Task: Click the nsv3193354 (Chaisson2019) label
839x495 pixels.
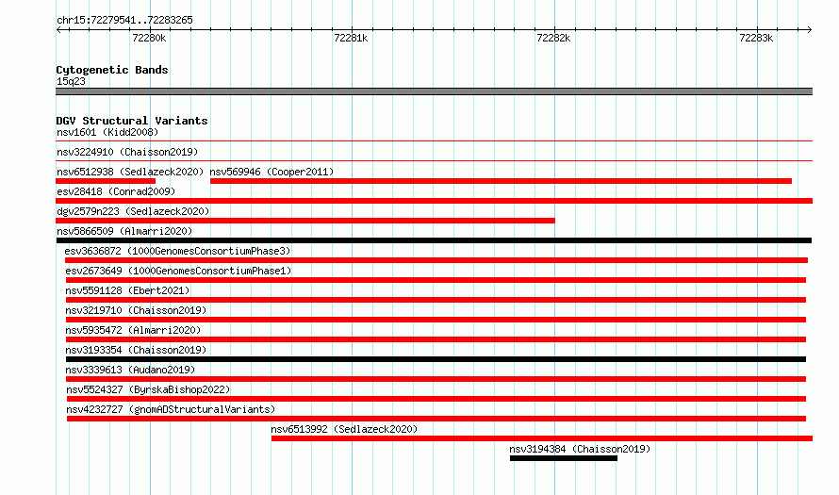Action: [136, 350]
